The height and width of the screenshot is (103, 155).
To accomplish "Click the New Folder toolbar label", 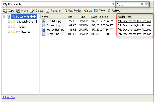I will tap(74, 11).
